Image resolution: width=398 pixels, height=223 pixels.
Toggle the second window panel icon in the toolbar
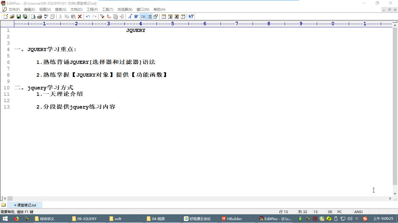(170, 17)
